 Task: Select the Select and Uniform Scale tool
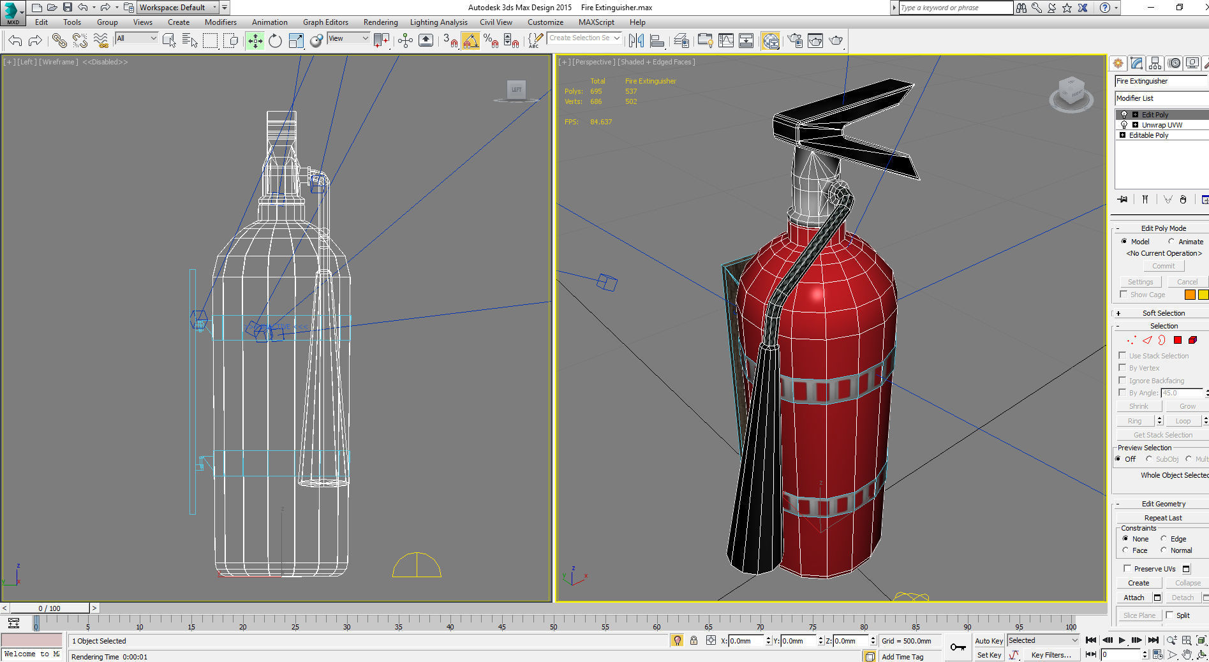pyautogui.click(x=296, y=40)
